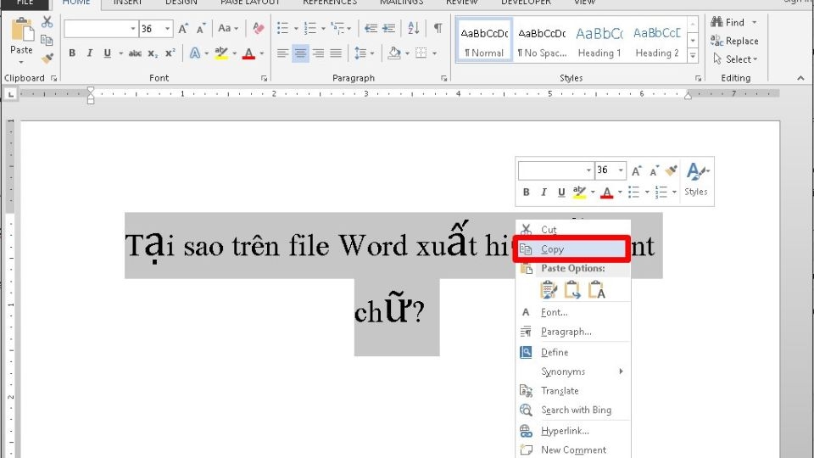The width and height of the screenshot is (814, 458).
Task: Apply the No Spacing style
Action: (x=542, y=41)
